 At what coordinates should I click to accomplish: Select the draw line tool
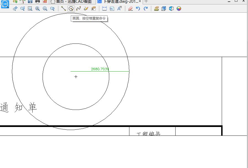(63, 9)
